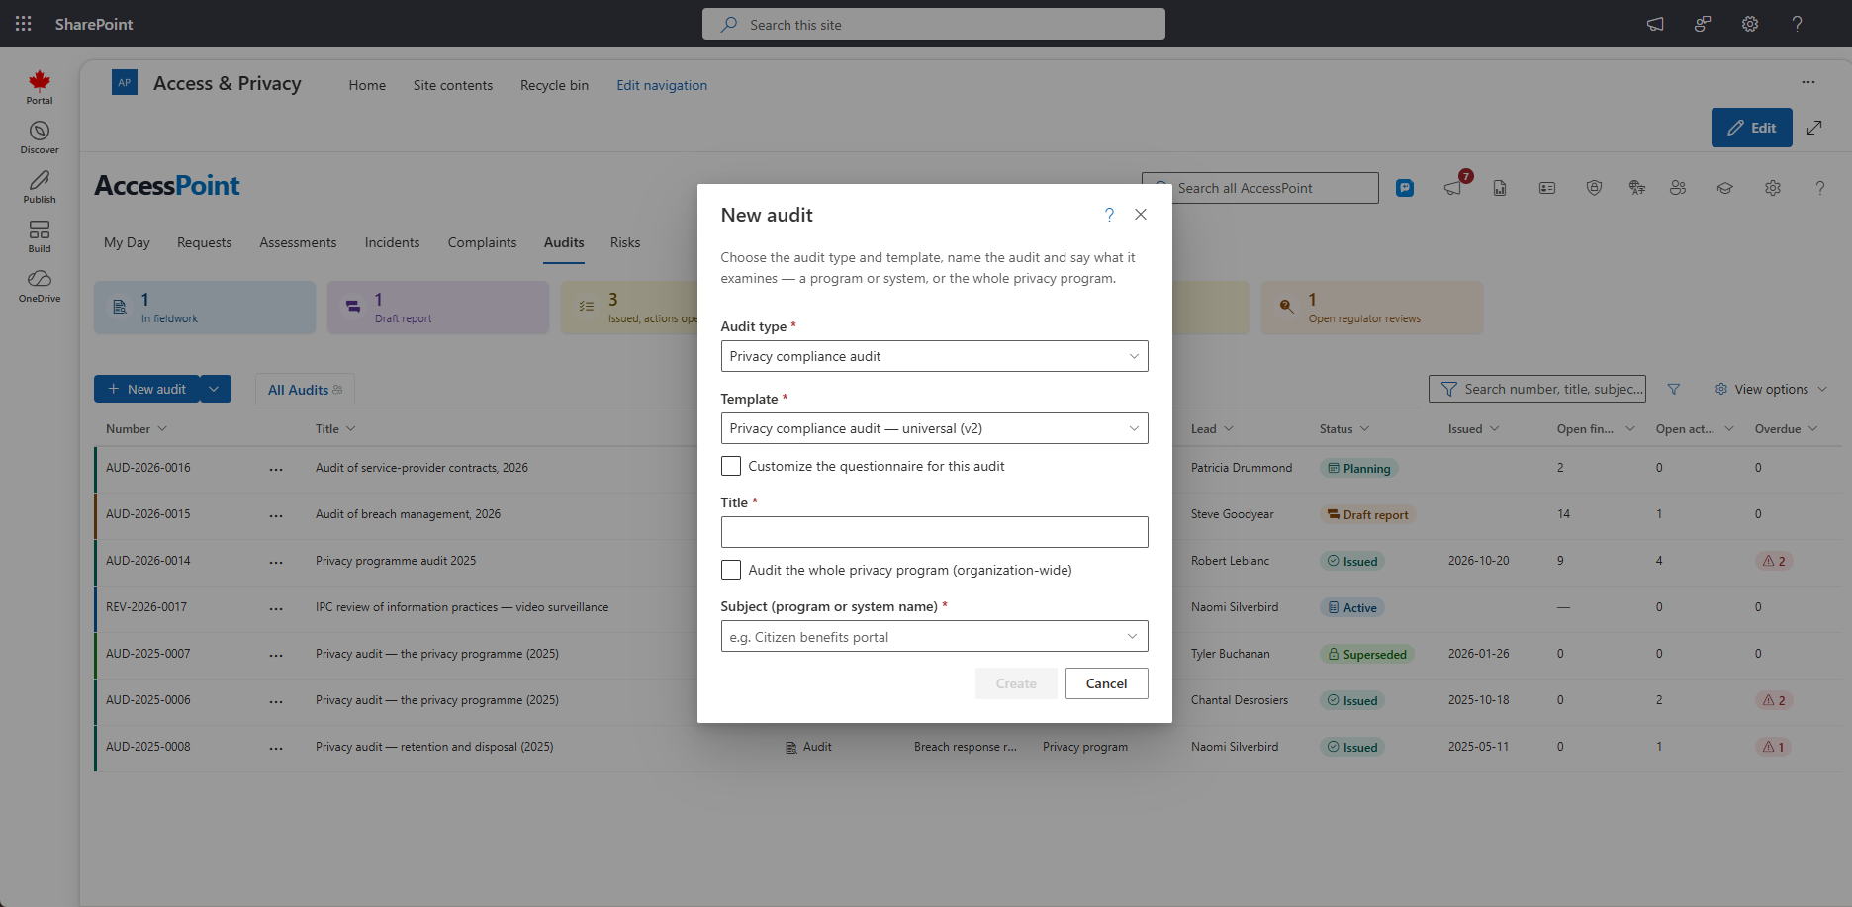
Task: Open the New audit split-button arrow
Action: [x=216, y=389]
